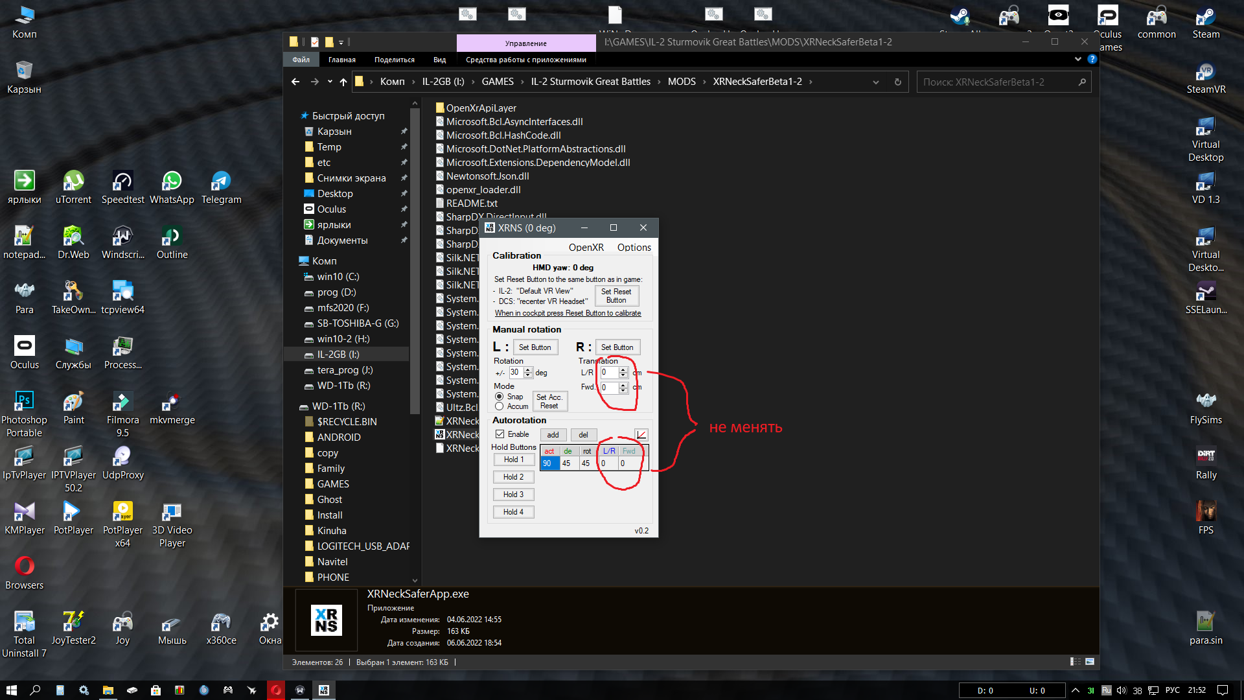The height and width of the screenshot is (700, 1244).
Task: Click the Hold 1 button
Action: point(514,460)
